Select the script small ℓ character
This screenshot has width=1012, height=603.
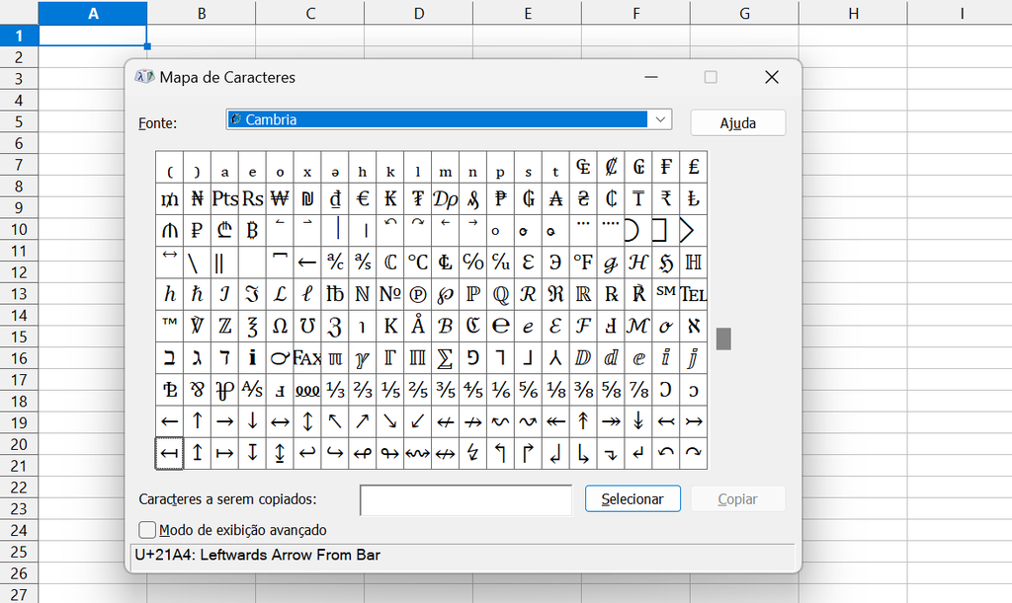pos(307,294)
